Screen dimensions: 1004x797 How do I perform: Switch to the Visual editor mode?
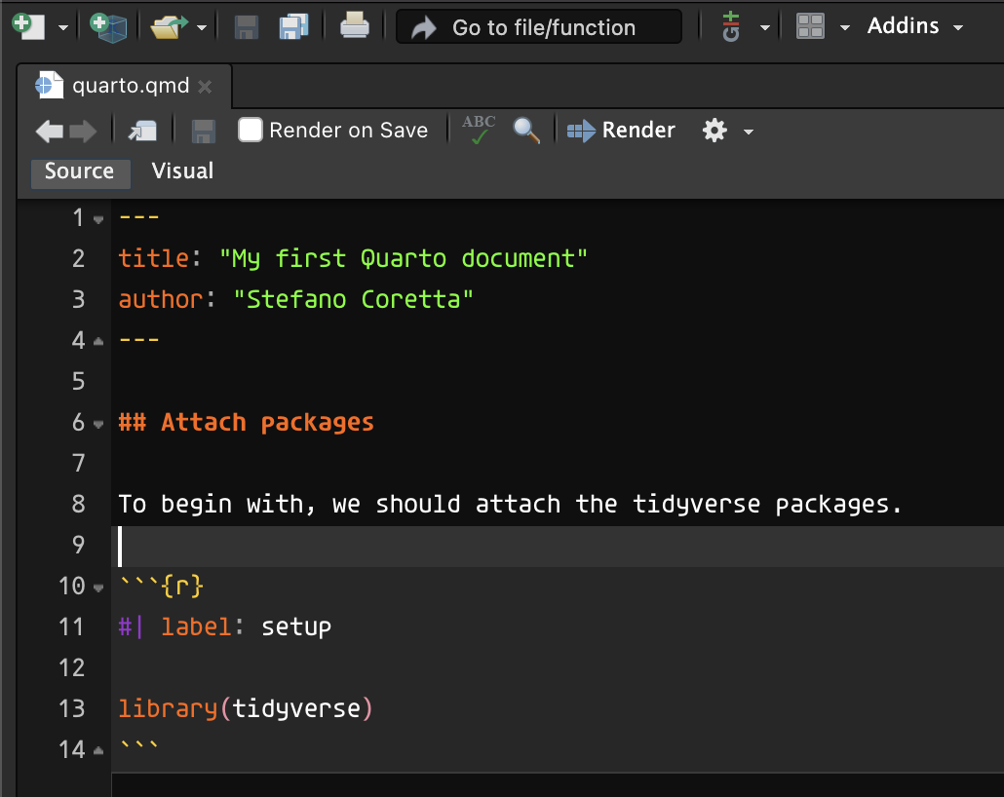[182, 171]
